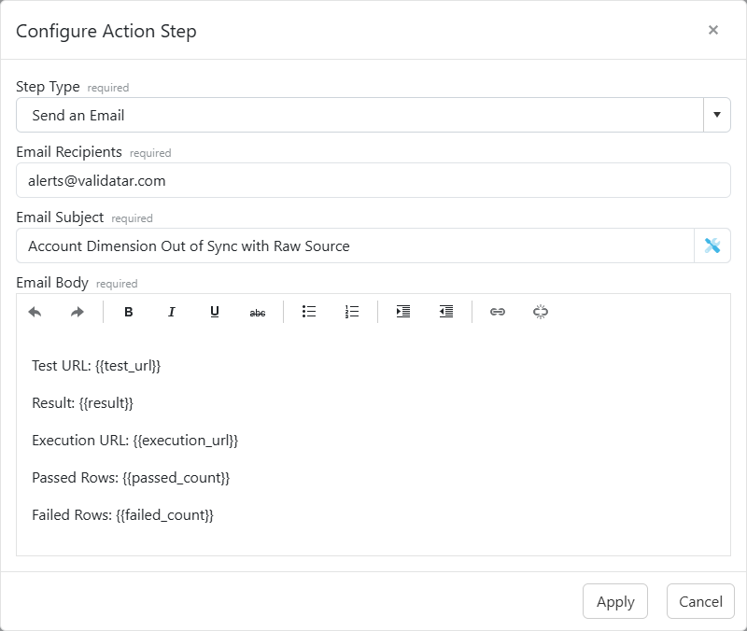Toggle bold formatting in the editor toolbar

(128, 312)
